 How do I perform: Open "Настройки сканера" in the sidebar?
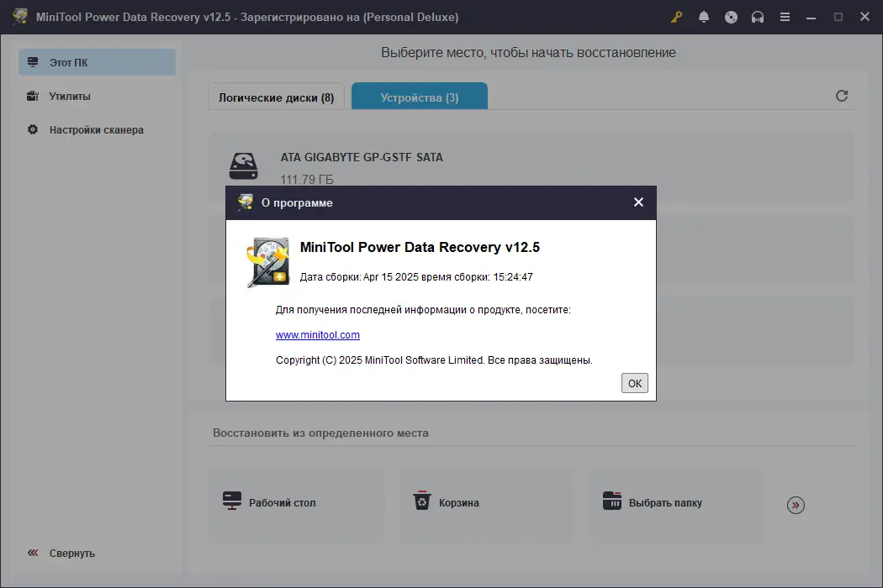click(97, 130)
